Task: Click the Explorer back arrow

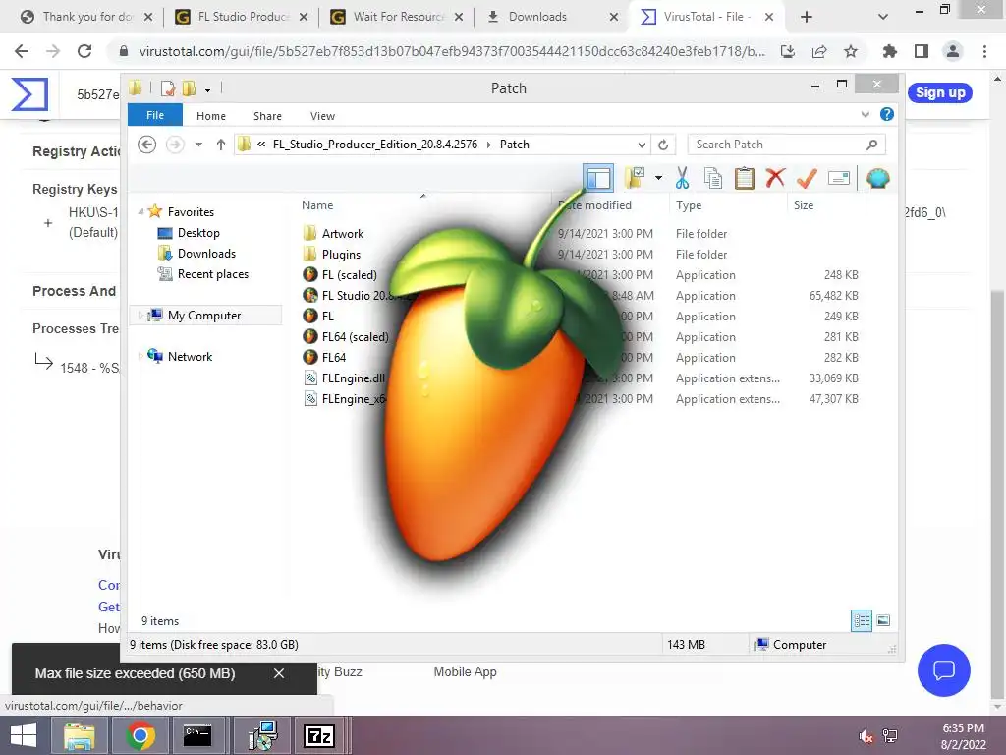Action: pyautogui.click(x=147, y=145)
